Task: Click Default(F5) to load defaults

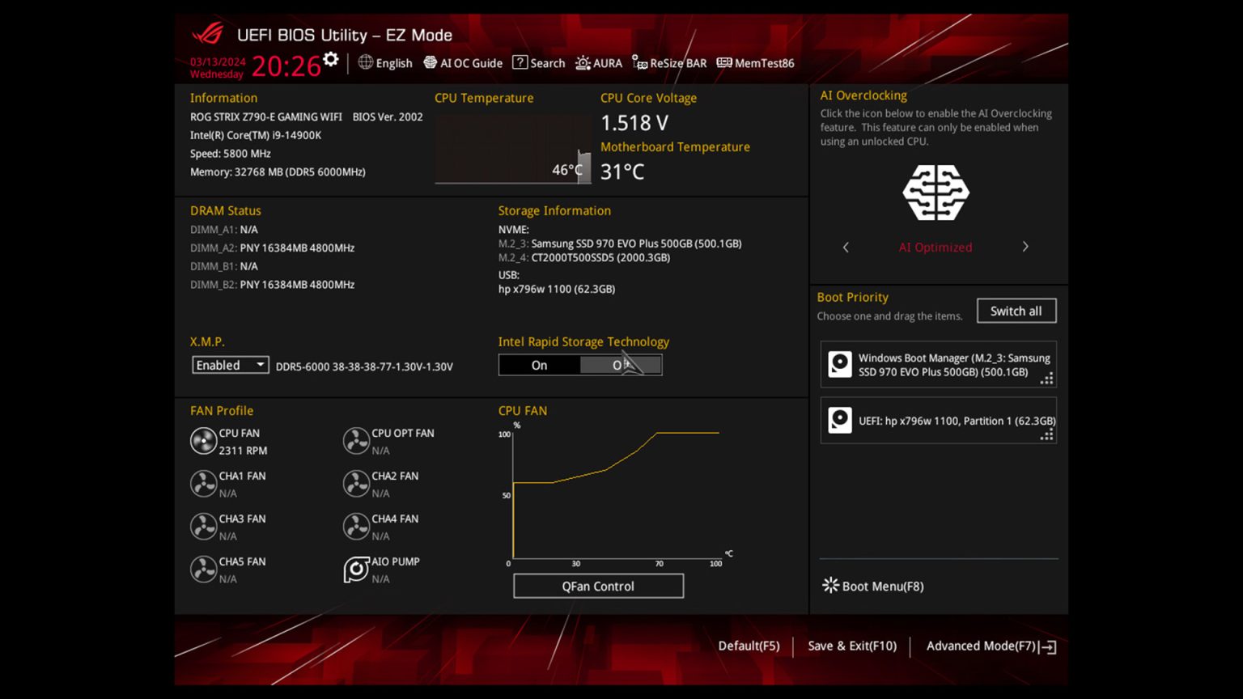Action: click(x=749, y=646)
